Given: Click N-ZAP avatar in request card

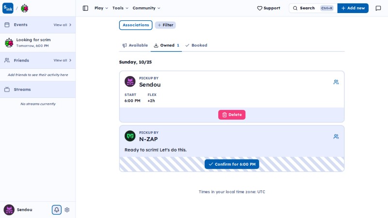Looking at the screenshot, I should [x=130, y=136].
